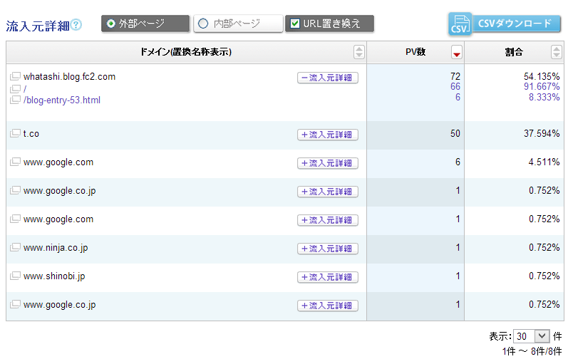This screenshot has width=568, height=359.
Task: Select the 内部ページ radio button
Action: [203, 24]
